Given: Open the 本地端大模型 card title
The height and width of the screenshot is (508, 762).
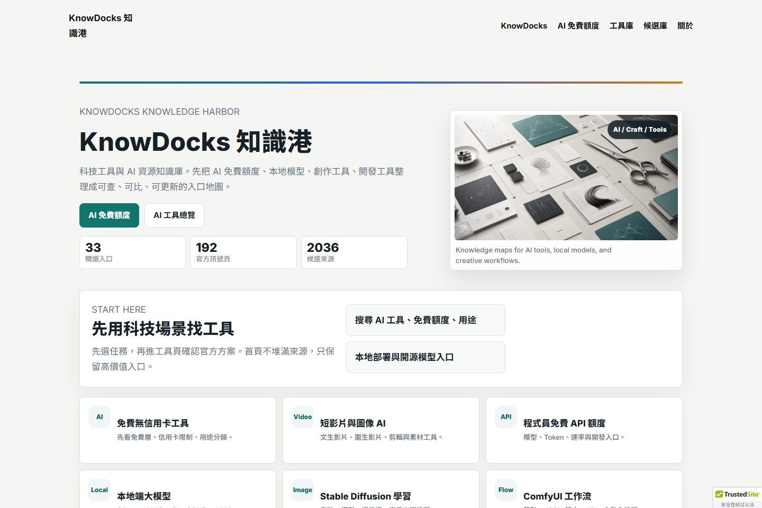Looking at the screenshot, I should pyautogui.click(x=144, y=496).
